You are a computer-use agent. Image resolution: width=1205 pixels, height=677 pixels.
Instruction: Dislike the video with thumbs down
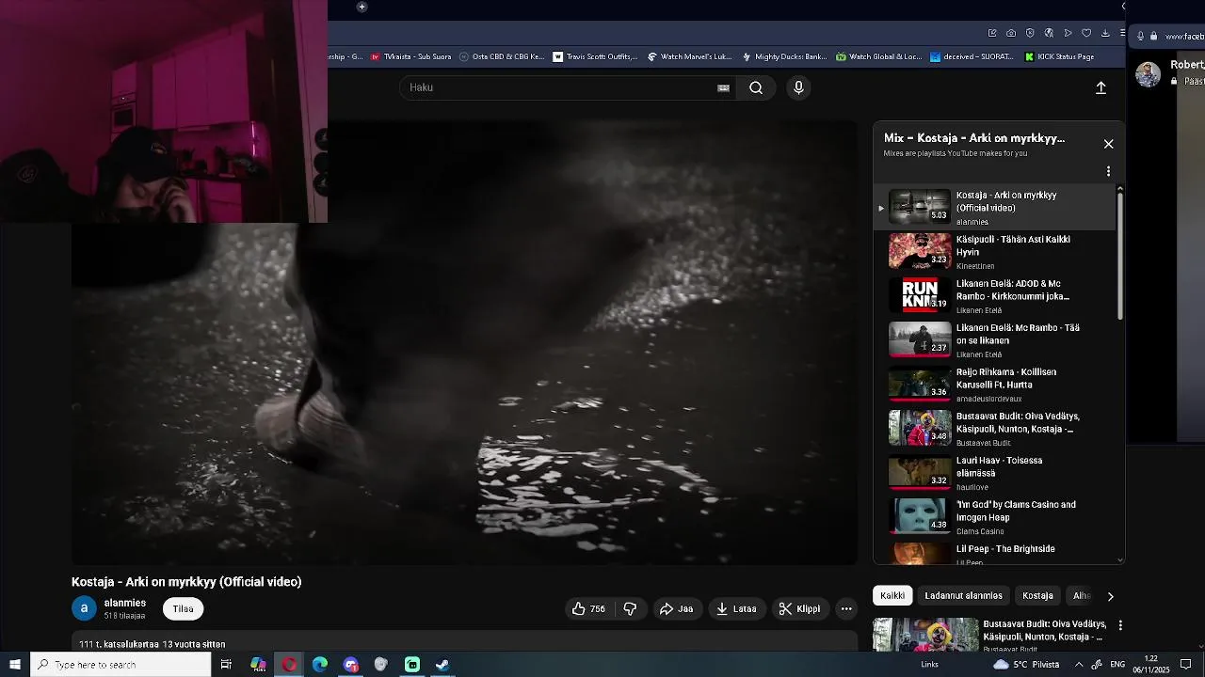tap(630, 608)
